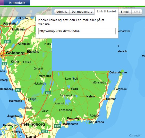Click the Göteborg city label
This screenshot has width=145, height=138.
15,53
